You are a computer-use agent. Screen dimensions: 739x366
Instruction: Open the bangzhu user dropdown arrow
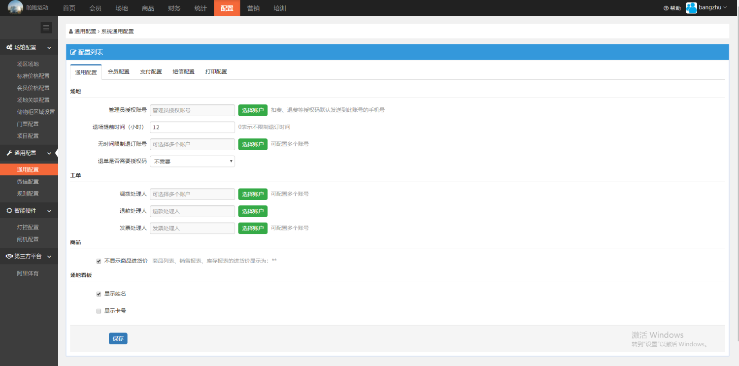(725, 7)
